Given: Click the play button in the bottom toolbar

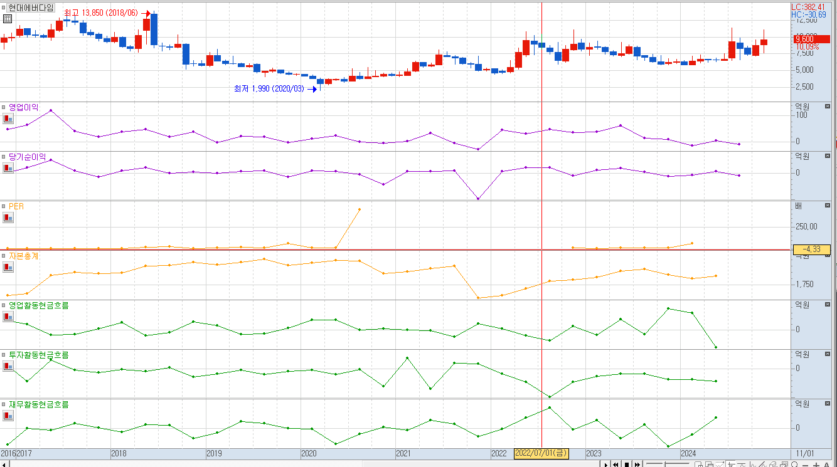Looking at the screenshot, I should point(606,464).
